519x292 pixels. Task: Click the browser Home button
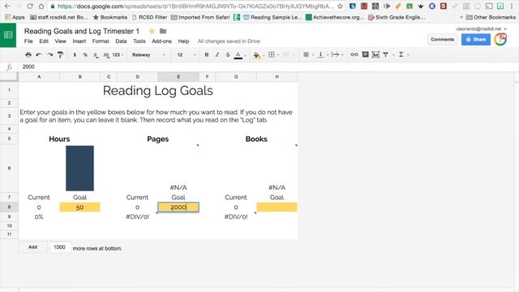tap(41, 6)
